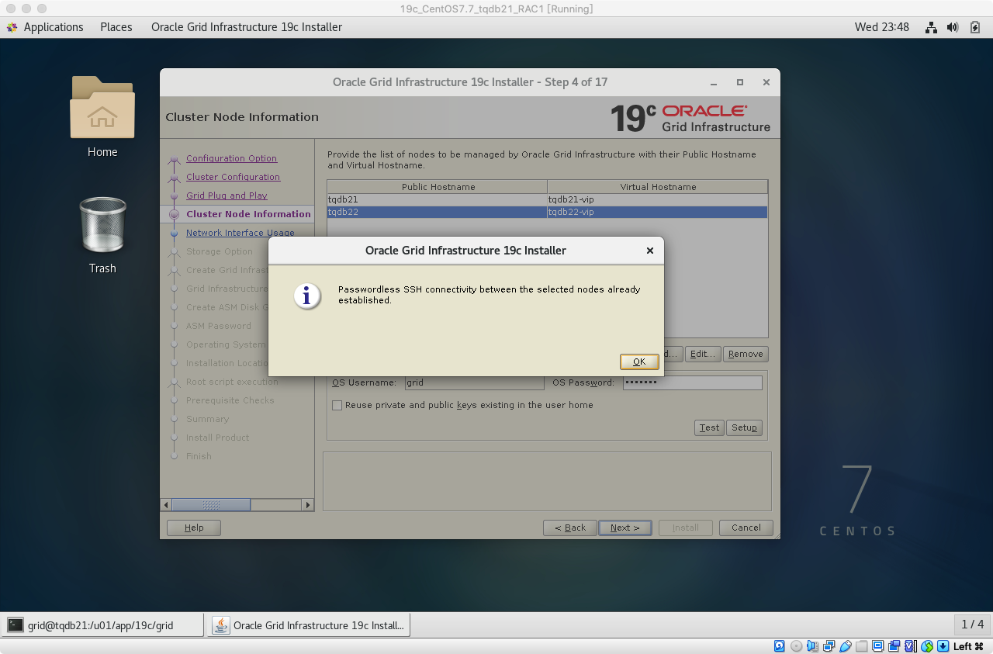The height and width of the screenshot is (654, 993).
Task: Click the sidebar horizontal scrollbar thumb
Action: 211,505
